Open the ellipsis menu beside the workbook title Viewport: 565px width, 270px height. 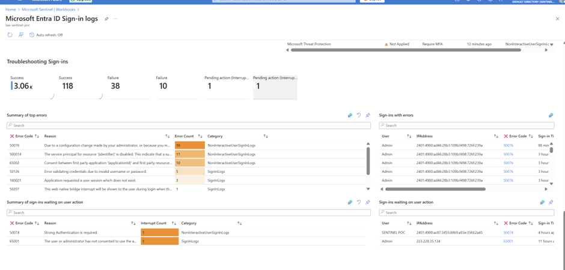point(115,19)
